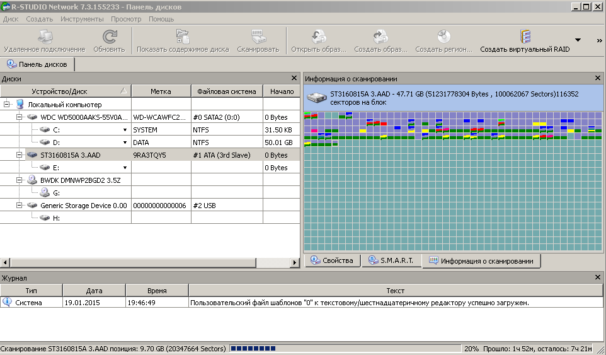This screenshot has width=606, height=355.
Task: Click the S.M.A.R.T. tab icon
Action: click(x=373, y=260)
